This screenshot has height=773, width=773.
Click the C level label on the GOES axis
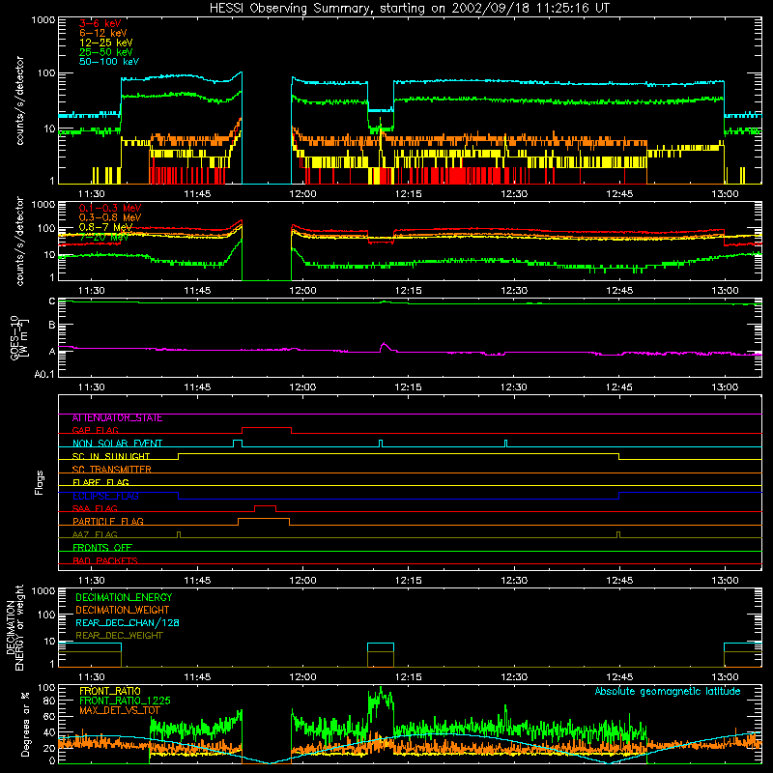(52, 301)
